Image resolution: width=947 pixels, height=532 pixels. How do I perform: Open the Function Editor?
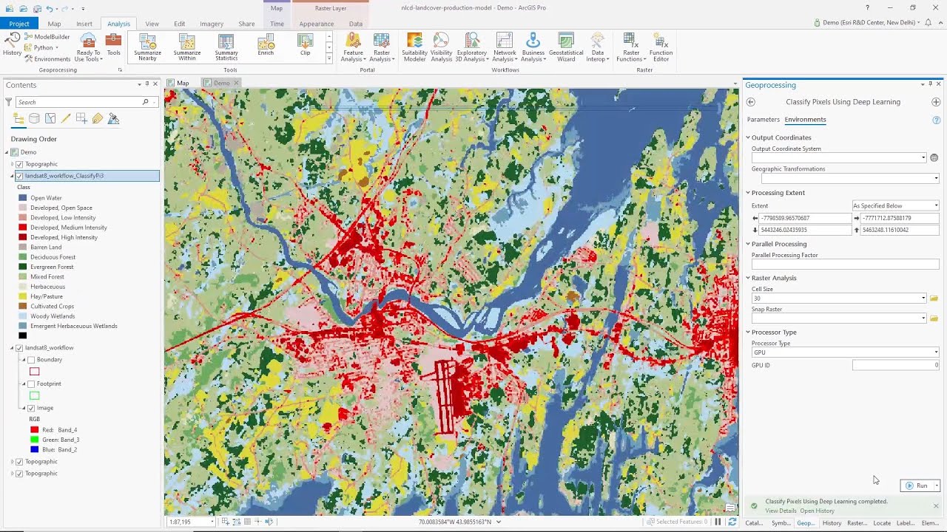pos(661,47)
